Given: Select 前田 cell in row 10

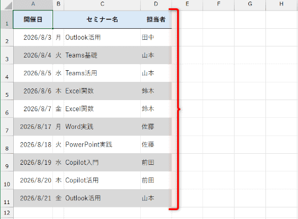Looking at the screenshot, I should pyautogui.click(x=156, y=180).
